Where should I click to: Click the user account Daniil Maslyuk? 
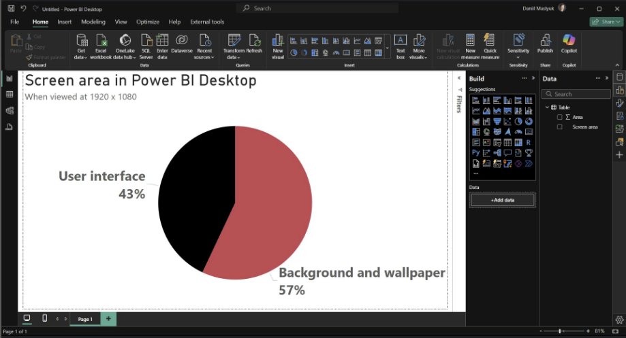[x=544, y=8]
